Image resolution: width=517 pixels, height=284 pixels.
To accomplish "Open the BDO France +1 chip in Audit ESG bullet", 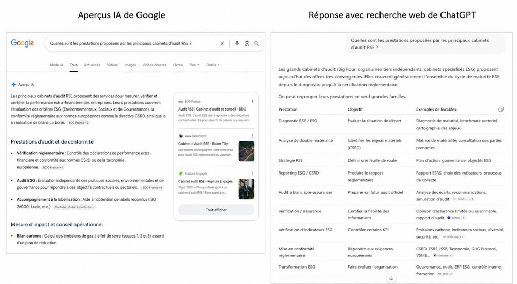I will (x=152, y=188).
